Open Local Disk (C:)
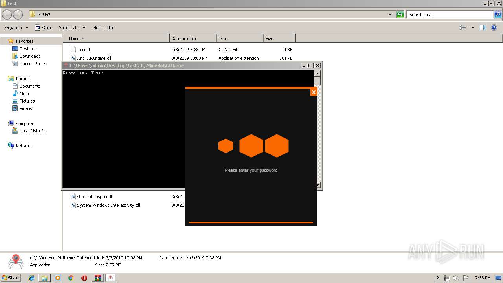This screenshot has width=503, height=283. (33, 131)
